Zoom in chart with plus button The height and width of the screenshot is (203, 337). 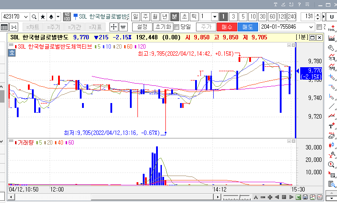pos(270,197)
